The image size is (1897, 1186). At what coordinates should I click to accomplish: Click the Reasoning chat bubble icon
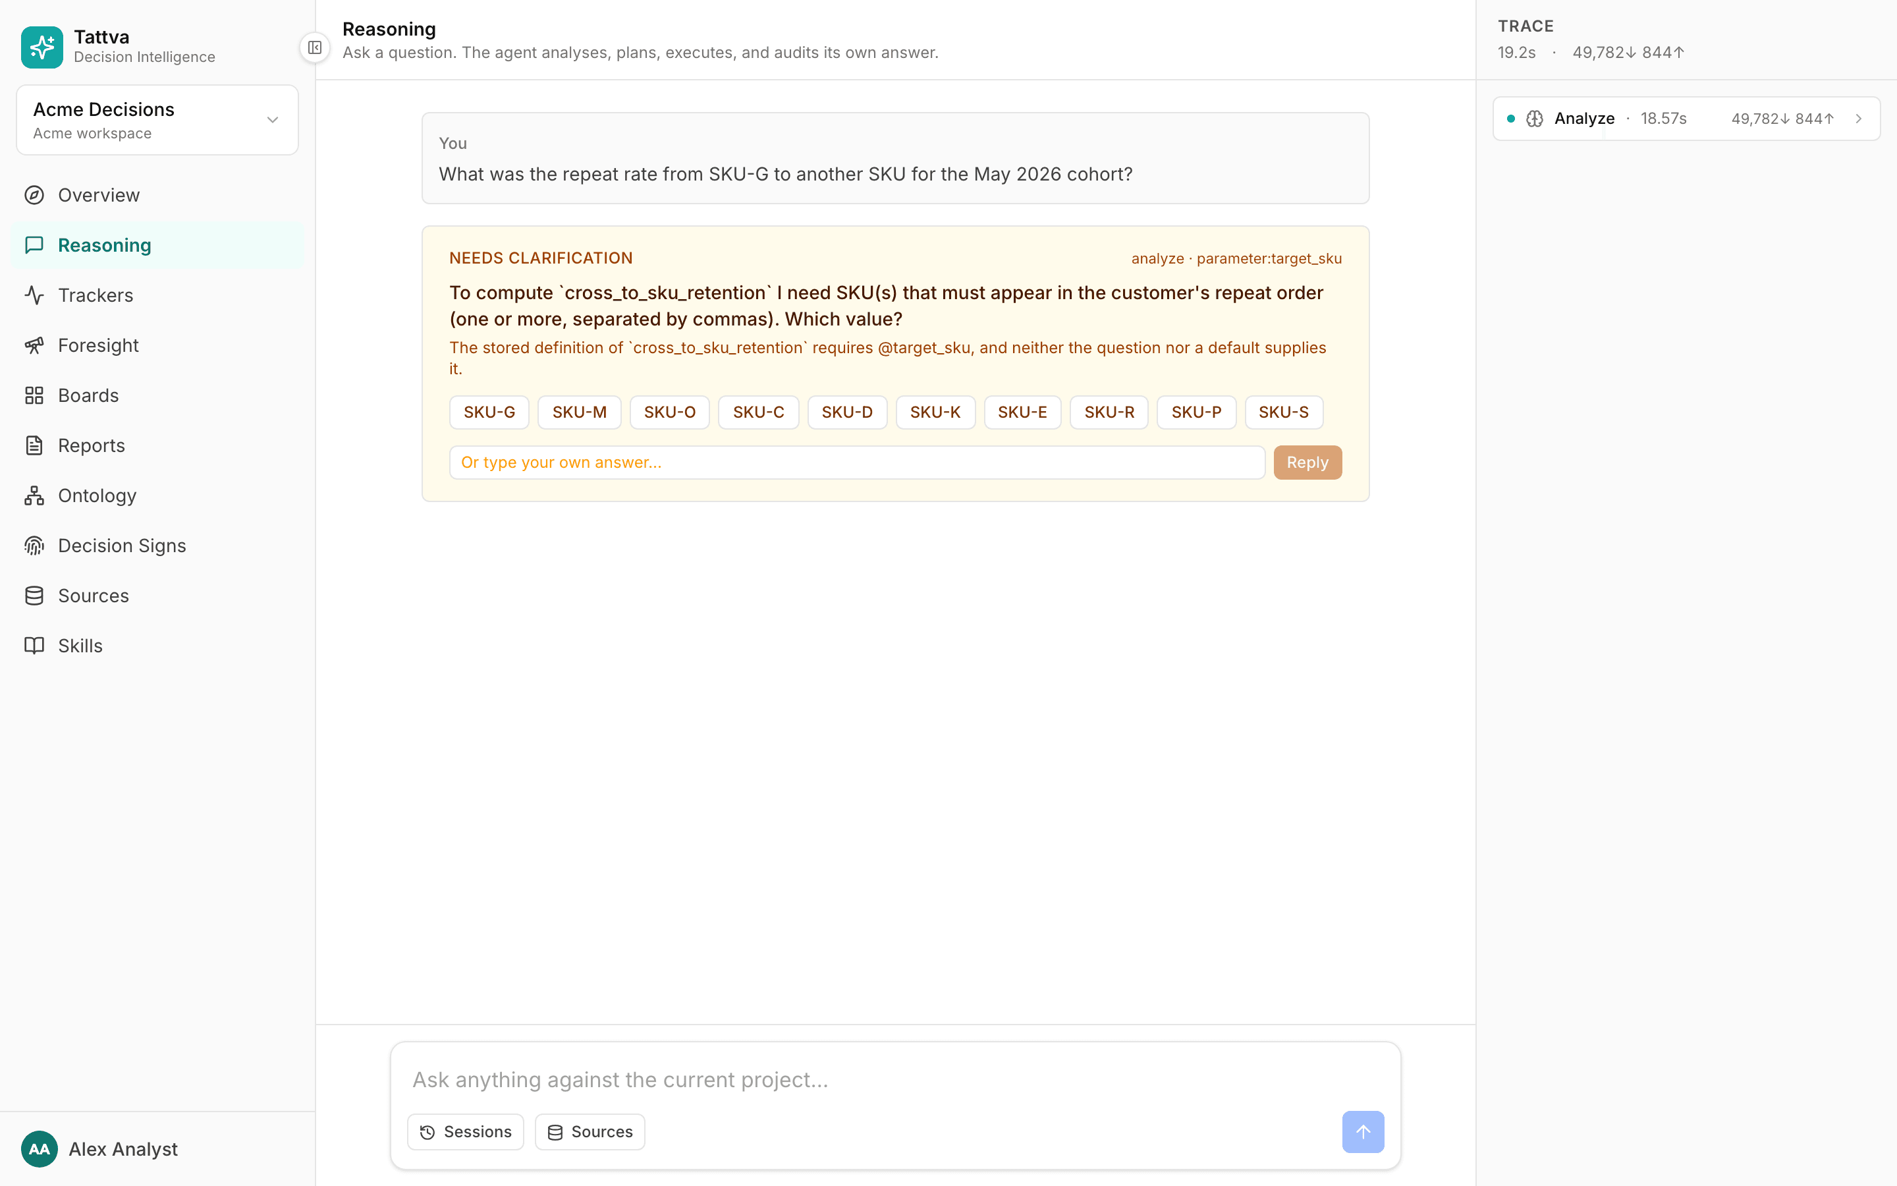click(x=34, y=246)
